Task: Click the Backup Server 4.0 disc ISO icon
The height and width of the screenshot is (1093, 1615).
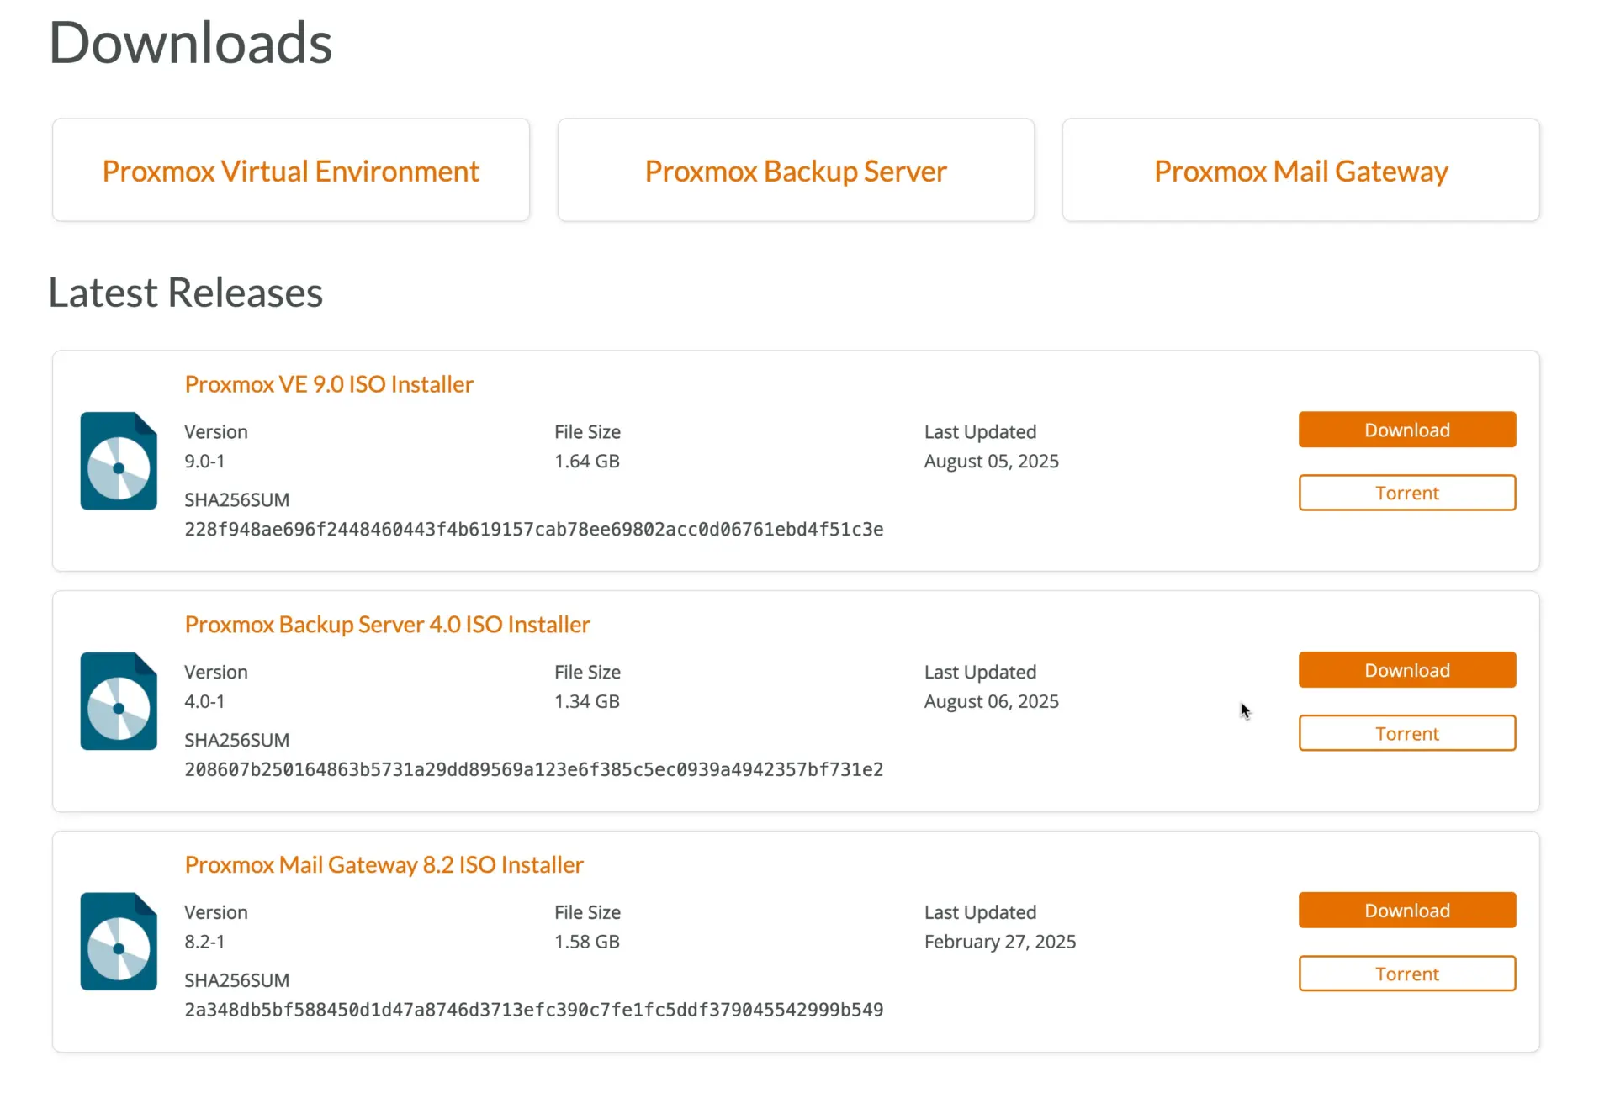Action: click(118, 700)
